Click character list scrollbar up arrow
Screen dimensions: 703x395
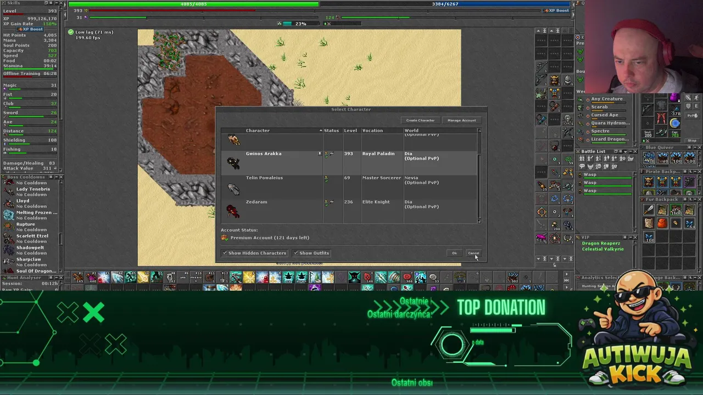point(479,131)
